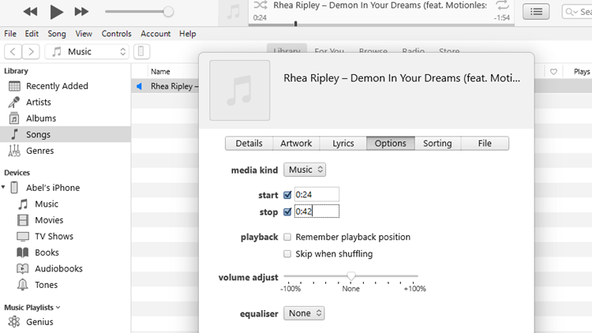Image resolution: width=592 pixels, height=333 pixels.
Task: Click the stop time input field
Action: tap(317, 211)
